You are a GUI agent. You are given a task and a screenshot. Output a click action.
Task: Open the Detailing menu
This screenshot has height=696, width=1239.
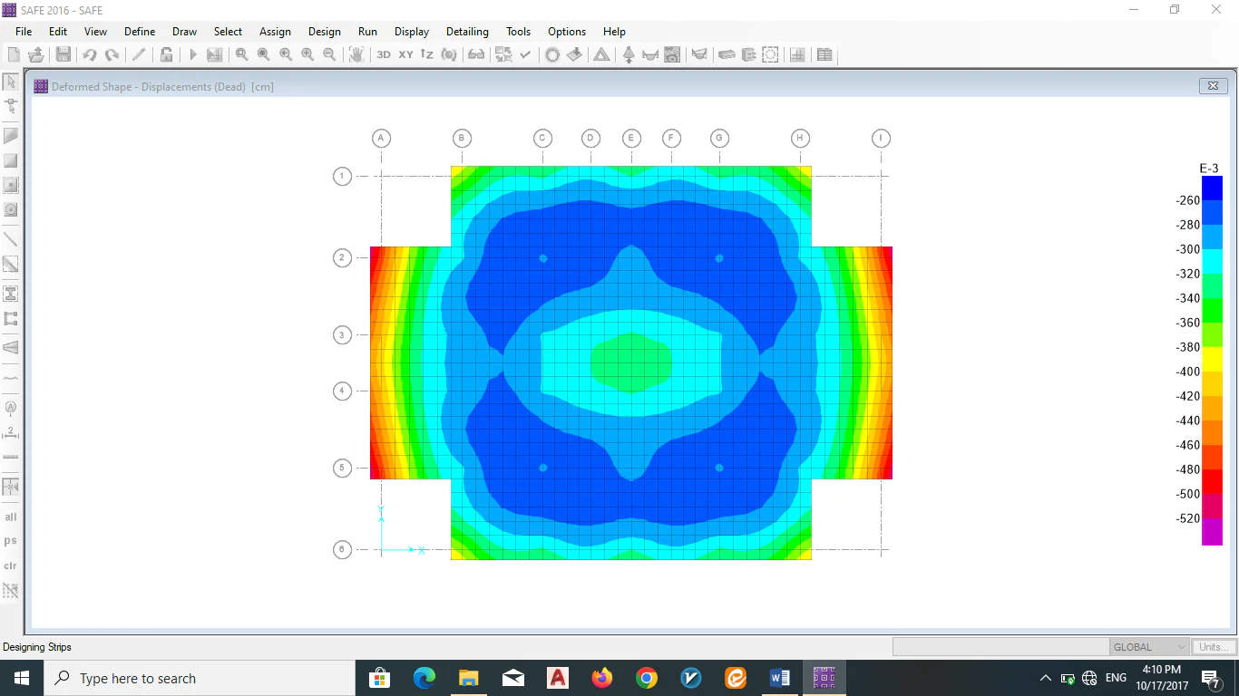point(467,32)
